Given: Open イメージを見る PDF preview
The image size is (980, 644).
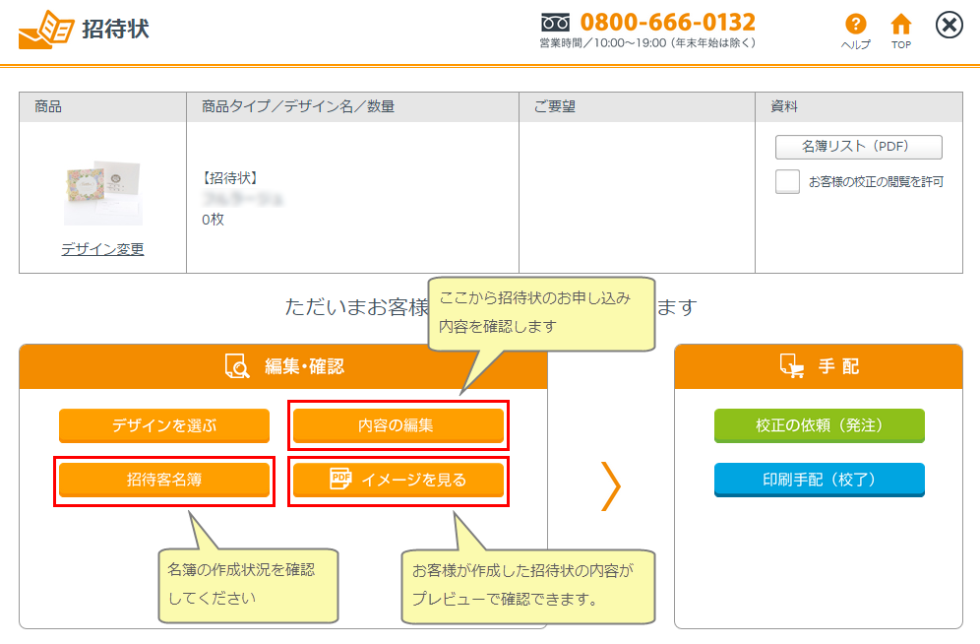Looking at the screenshot, I should pos(398,480).
